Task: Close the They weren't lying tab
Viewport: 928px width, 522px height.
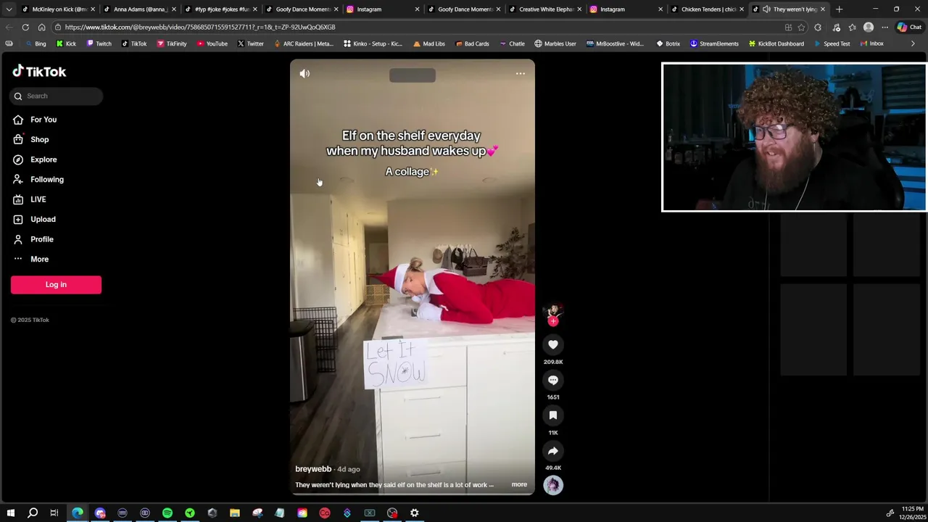Action: click(x=823, y=9)
